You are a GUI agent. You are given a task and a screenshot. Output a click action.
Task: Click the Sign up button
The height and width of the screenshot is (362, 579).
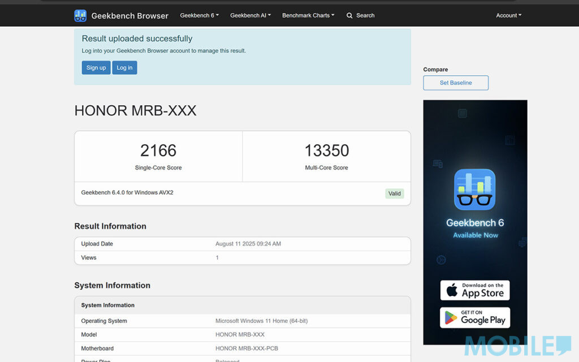[x=96, y=68]
